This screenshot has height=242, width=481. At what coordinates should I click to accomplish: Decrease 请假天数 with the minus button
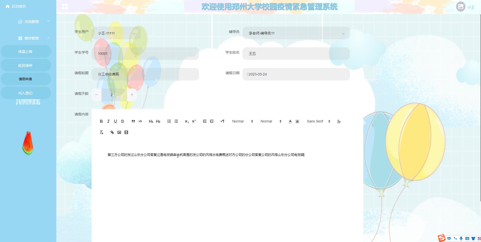tap(97, 95)
